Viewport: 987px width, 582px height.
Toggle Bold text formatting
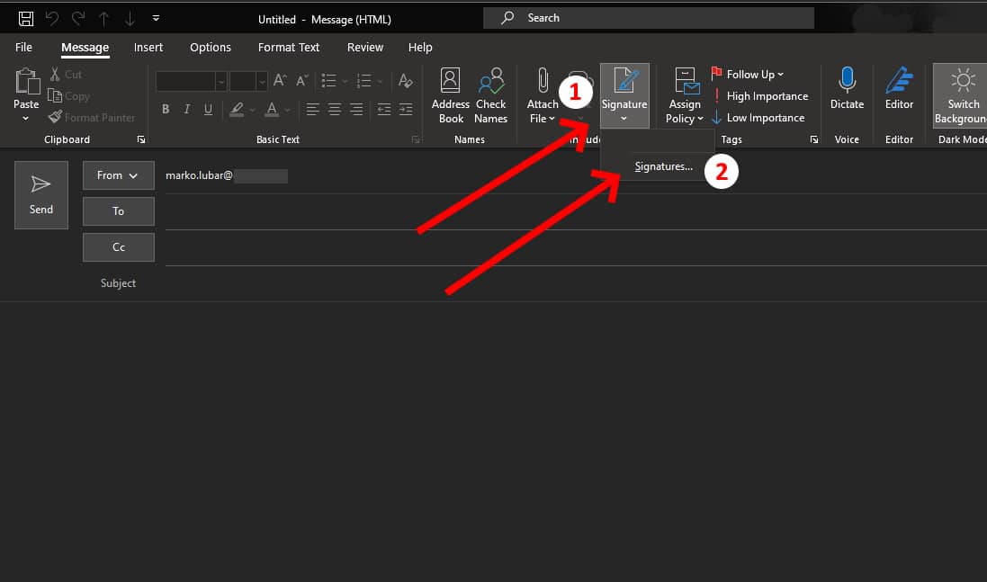[x=166, y=110]
